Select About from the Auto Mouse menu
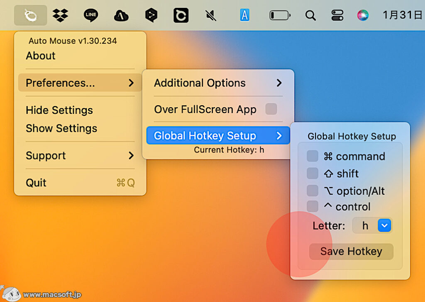The width and height of the screenshot is (425, 302). point(40,56)
